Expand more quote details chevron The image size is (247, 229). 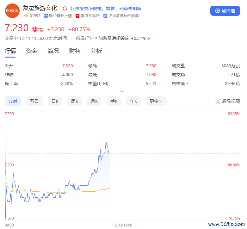click(x=122, y=91)
